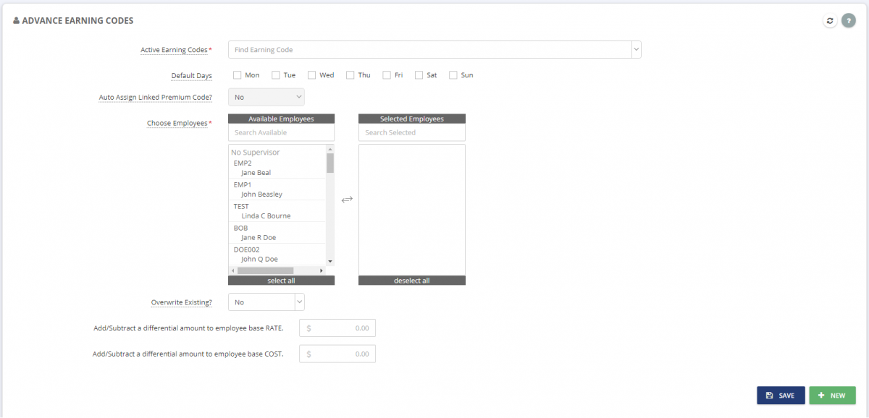
Task: Click the EMP2 employee code
Action: coord(243,163)
